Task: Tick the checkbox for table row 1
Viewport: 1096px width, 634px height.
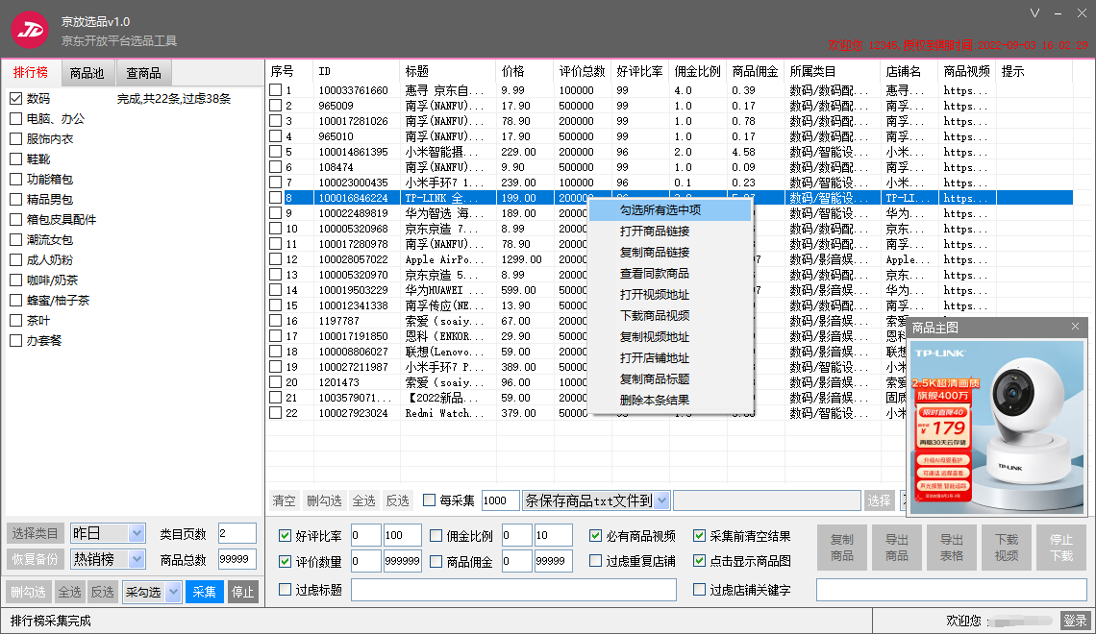Action: pyautogui.click(x=275, y=90)
